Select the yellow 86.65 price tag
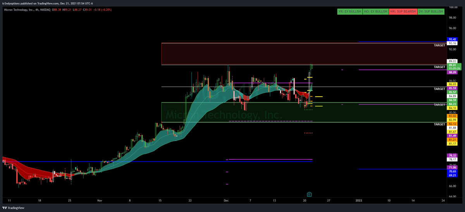Screen dimensions: 465x212 pos(453,84)
